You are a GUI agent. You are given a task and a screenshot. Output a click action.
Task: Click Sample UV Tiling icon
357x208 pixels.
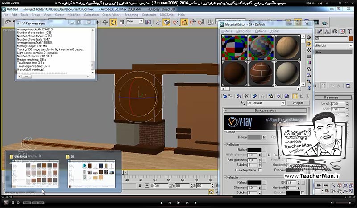click(x=308, y=56)
